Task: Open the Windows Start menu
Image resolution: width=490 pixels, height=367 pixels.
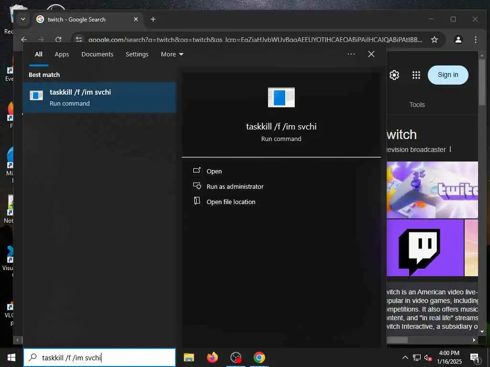Action: point(11,357)
